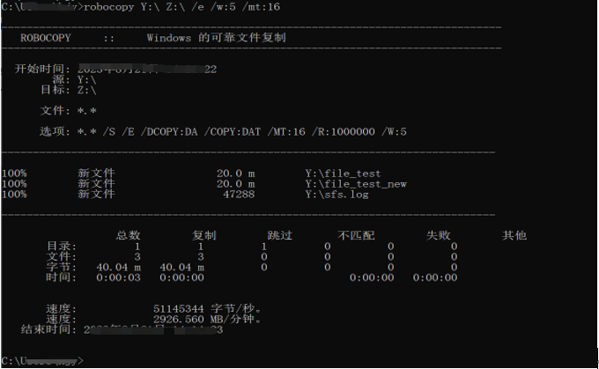The image size is (599, 369).
Task: Click the 40.04 m total bytes value
Action: 118,268
